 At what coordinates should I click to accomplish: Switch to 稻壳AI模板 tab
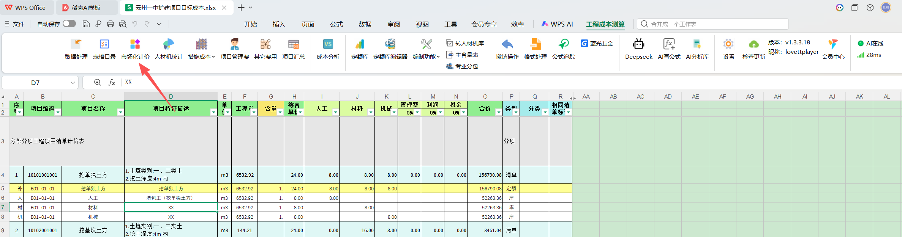(x=86, y=8)
